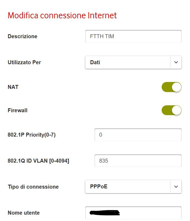This screenshot has height=221, width=190.
Task: Click the 802.1P Priority(0-7) label
Action: [32, 135]
